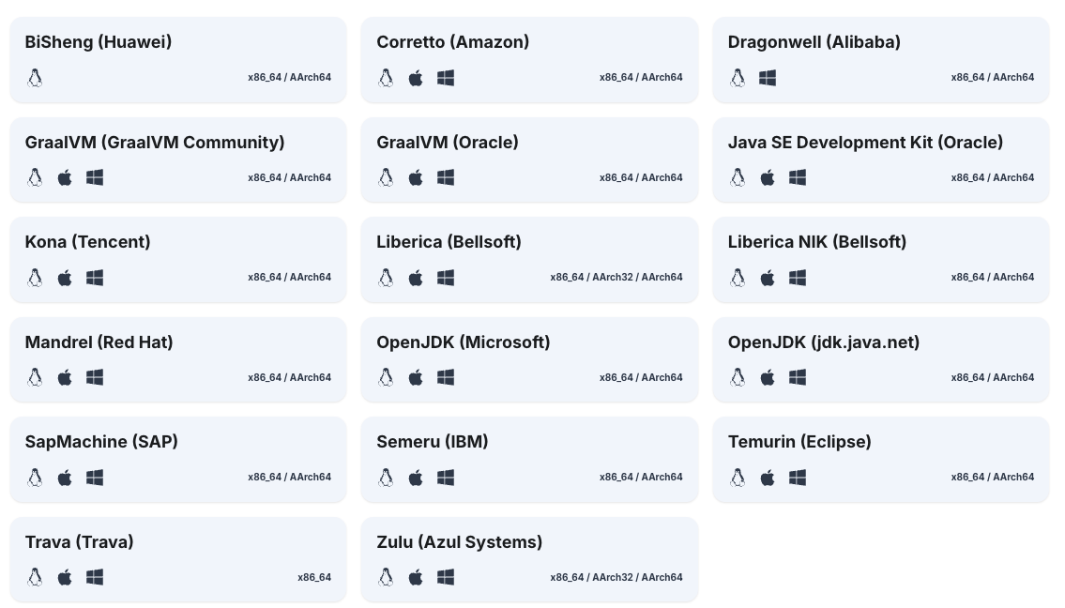
Task: Click the x86_64 / AArch32 / AArch64 label for Zulu
Action: [x=616, y=577]
